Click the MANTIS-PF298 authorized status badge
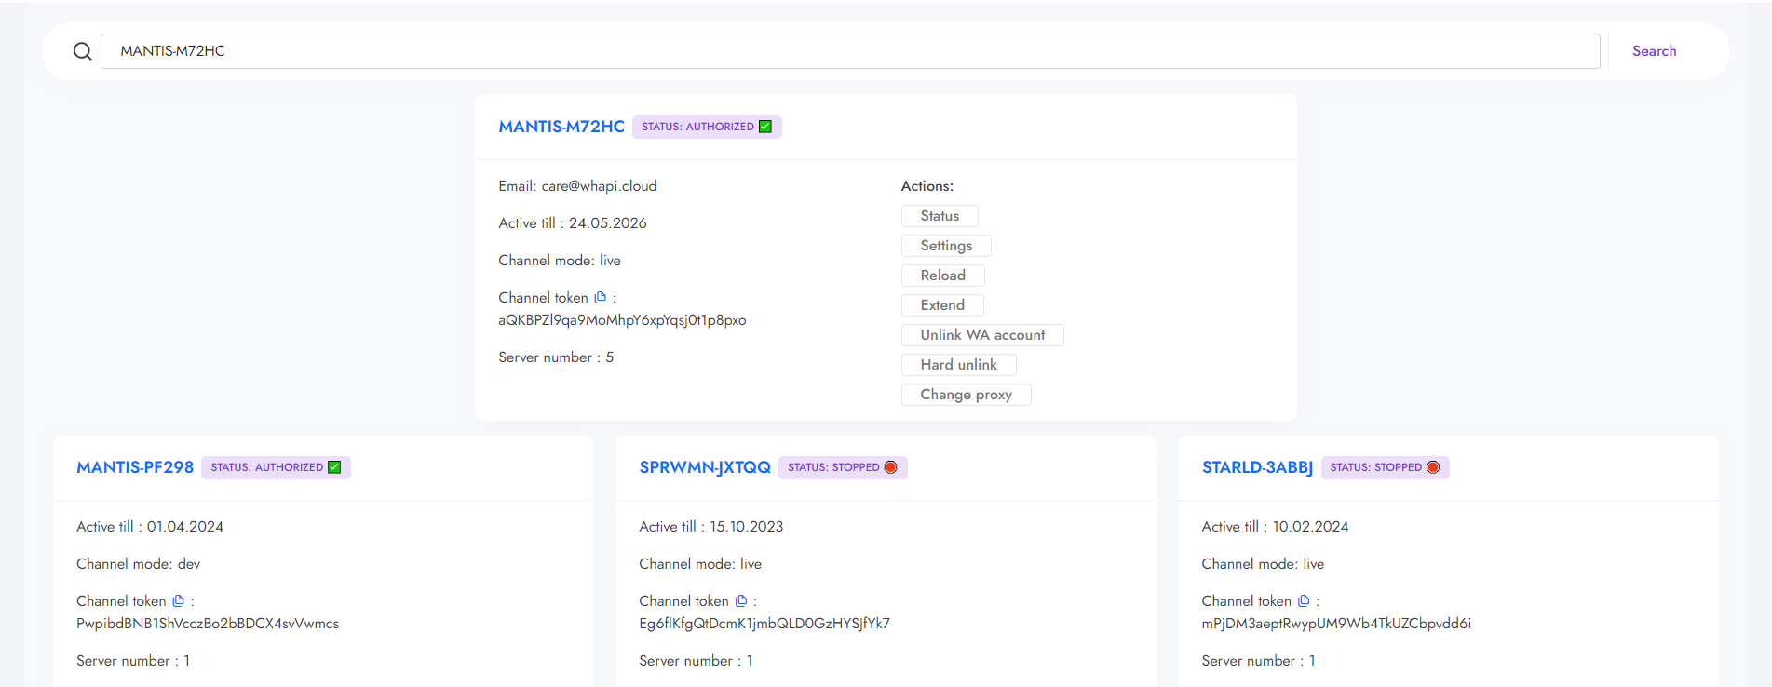This screenshot has width=1772, height=687. point(276,467)
